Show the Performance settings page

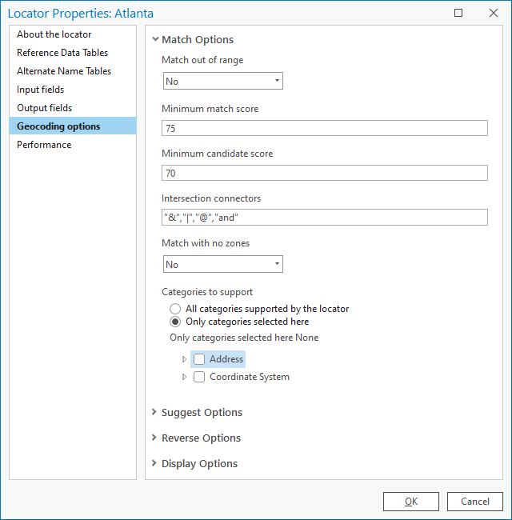(x=44, y=145)
